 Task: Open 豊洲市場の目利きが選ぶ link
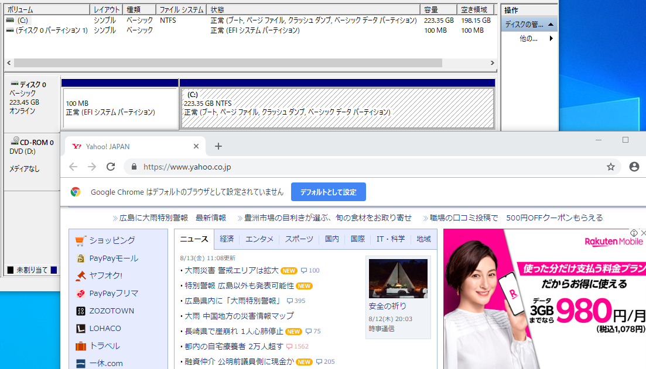point(328,218)
